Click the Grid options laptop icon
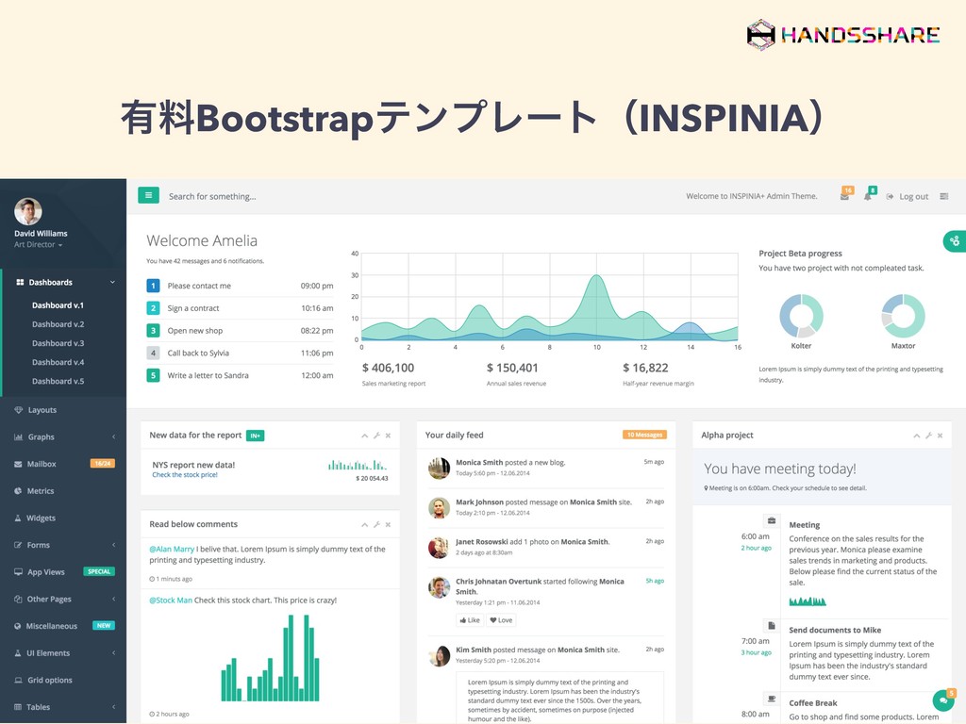 [x=18, y=681]
